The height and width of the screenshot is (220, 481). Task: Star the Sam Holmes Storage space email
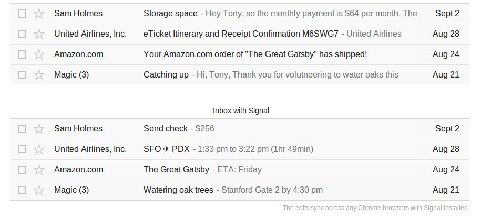coord(39,14)
